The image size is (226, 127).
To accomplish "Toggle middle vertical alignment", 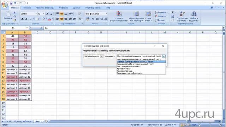I will coord(61,14).
